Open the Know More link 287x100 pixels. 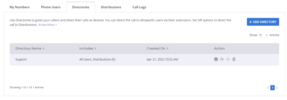(48, 25)
